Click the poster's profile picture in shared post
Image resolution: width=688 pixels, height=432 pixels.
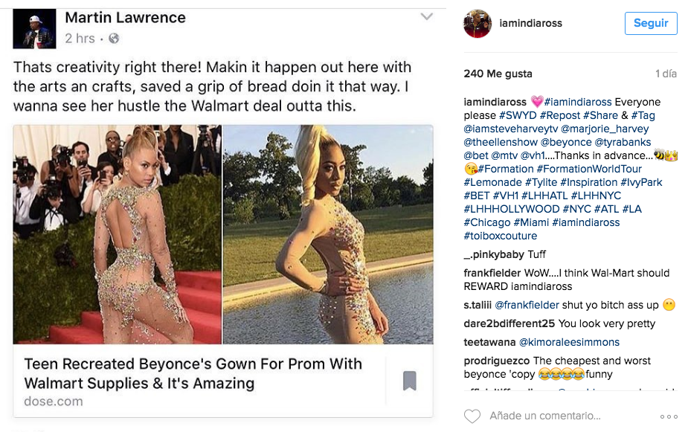tap(35, 29)
